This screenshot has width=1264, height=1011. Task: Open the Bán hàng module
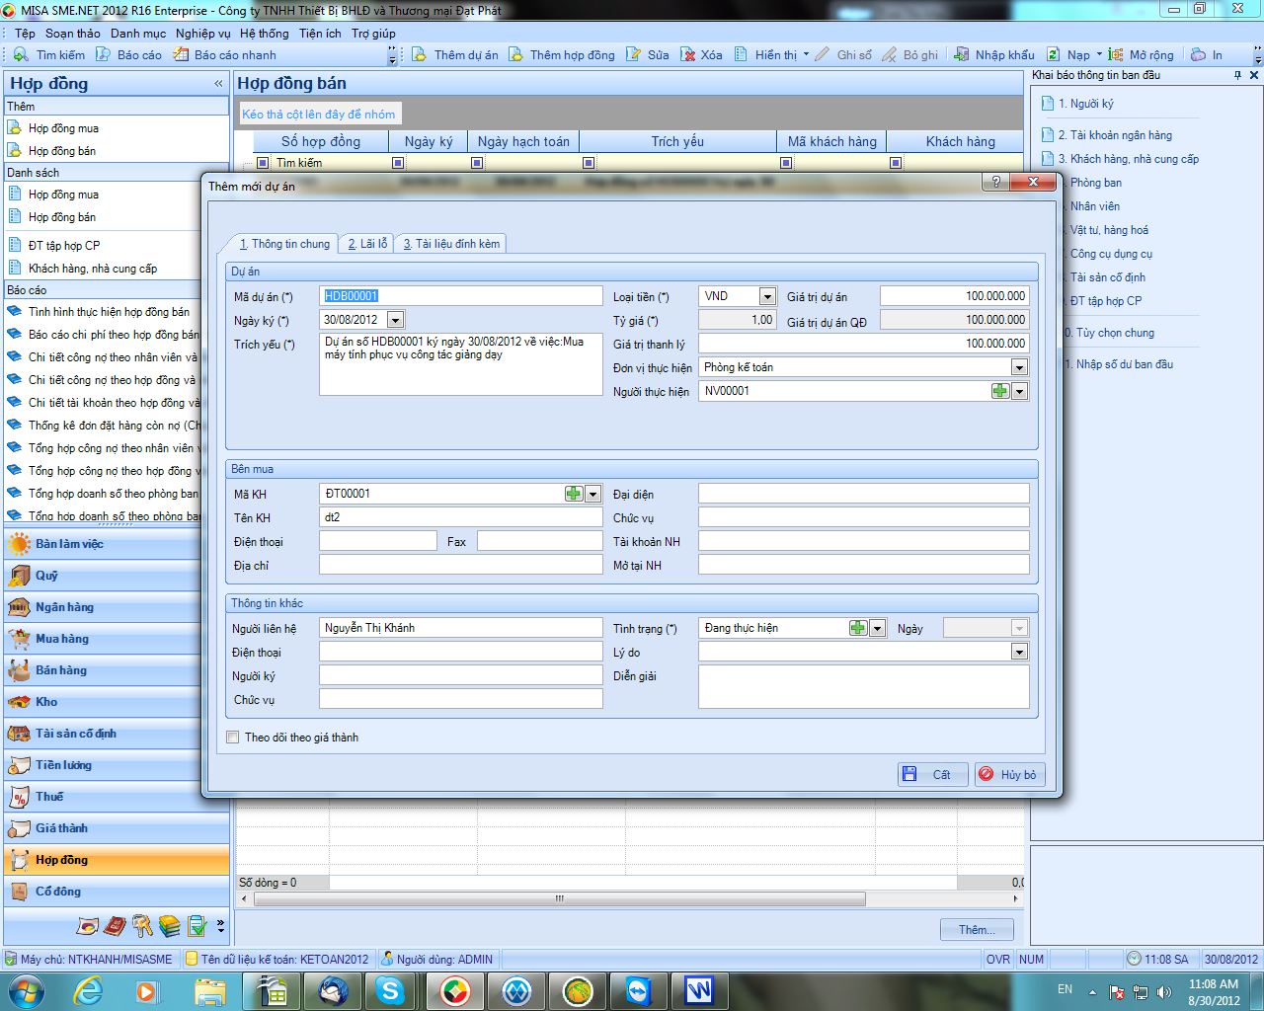(x=117, y=670)
